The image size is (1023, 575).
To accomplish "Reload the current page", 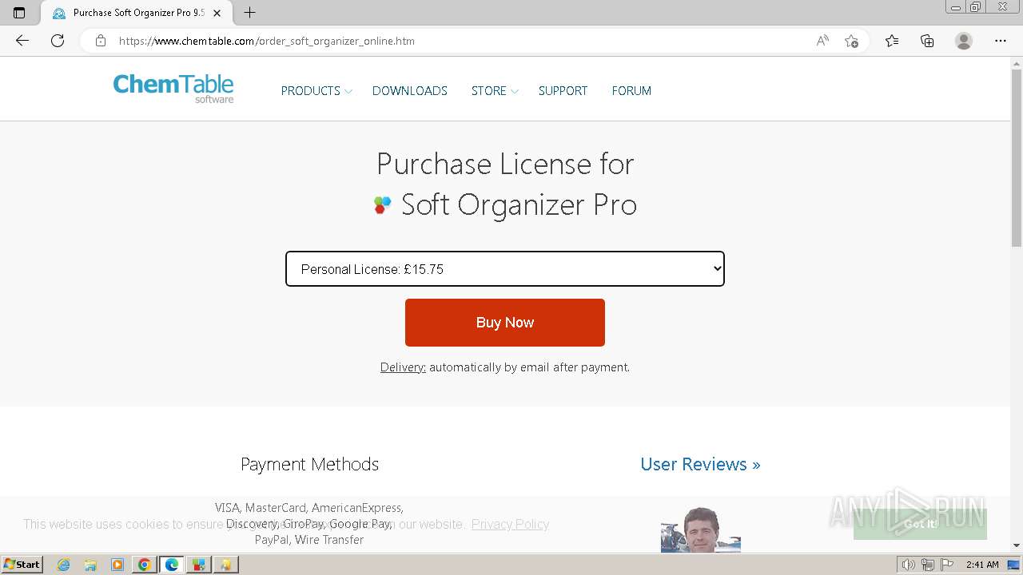I will point(58,41).
